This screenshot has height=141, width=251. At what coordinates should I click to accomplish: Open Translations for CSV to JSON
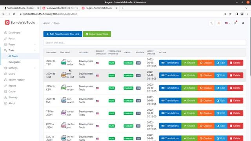pos(170,126)
